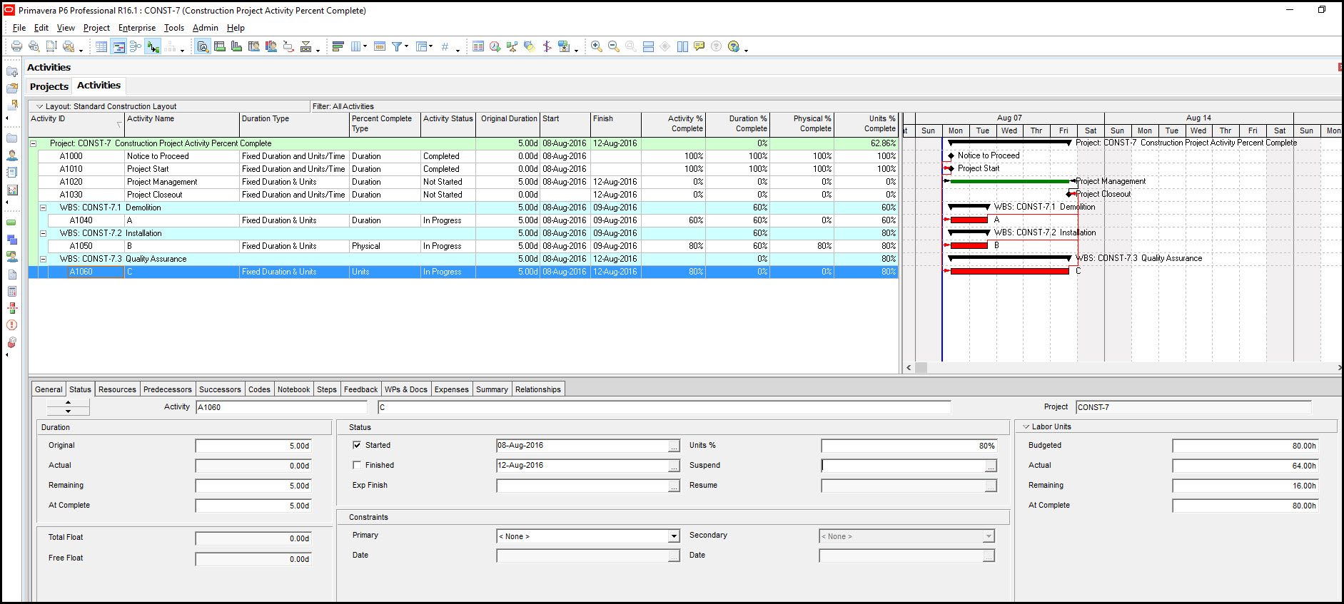Open the Filter toolbar dropdown arrow
The width and height of the screenshot is (1344, 604).
pos(407,46)
